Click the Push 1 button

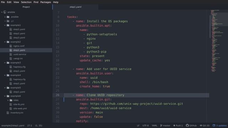click(178, 126)
